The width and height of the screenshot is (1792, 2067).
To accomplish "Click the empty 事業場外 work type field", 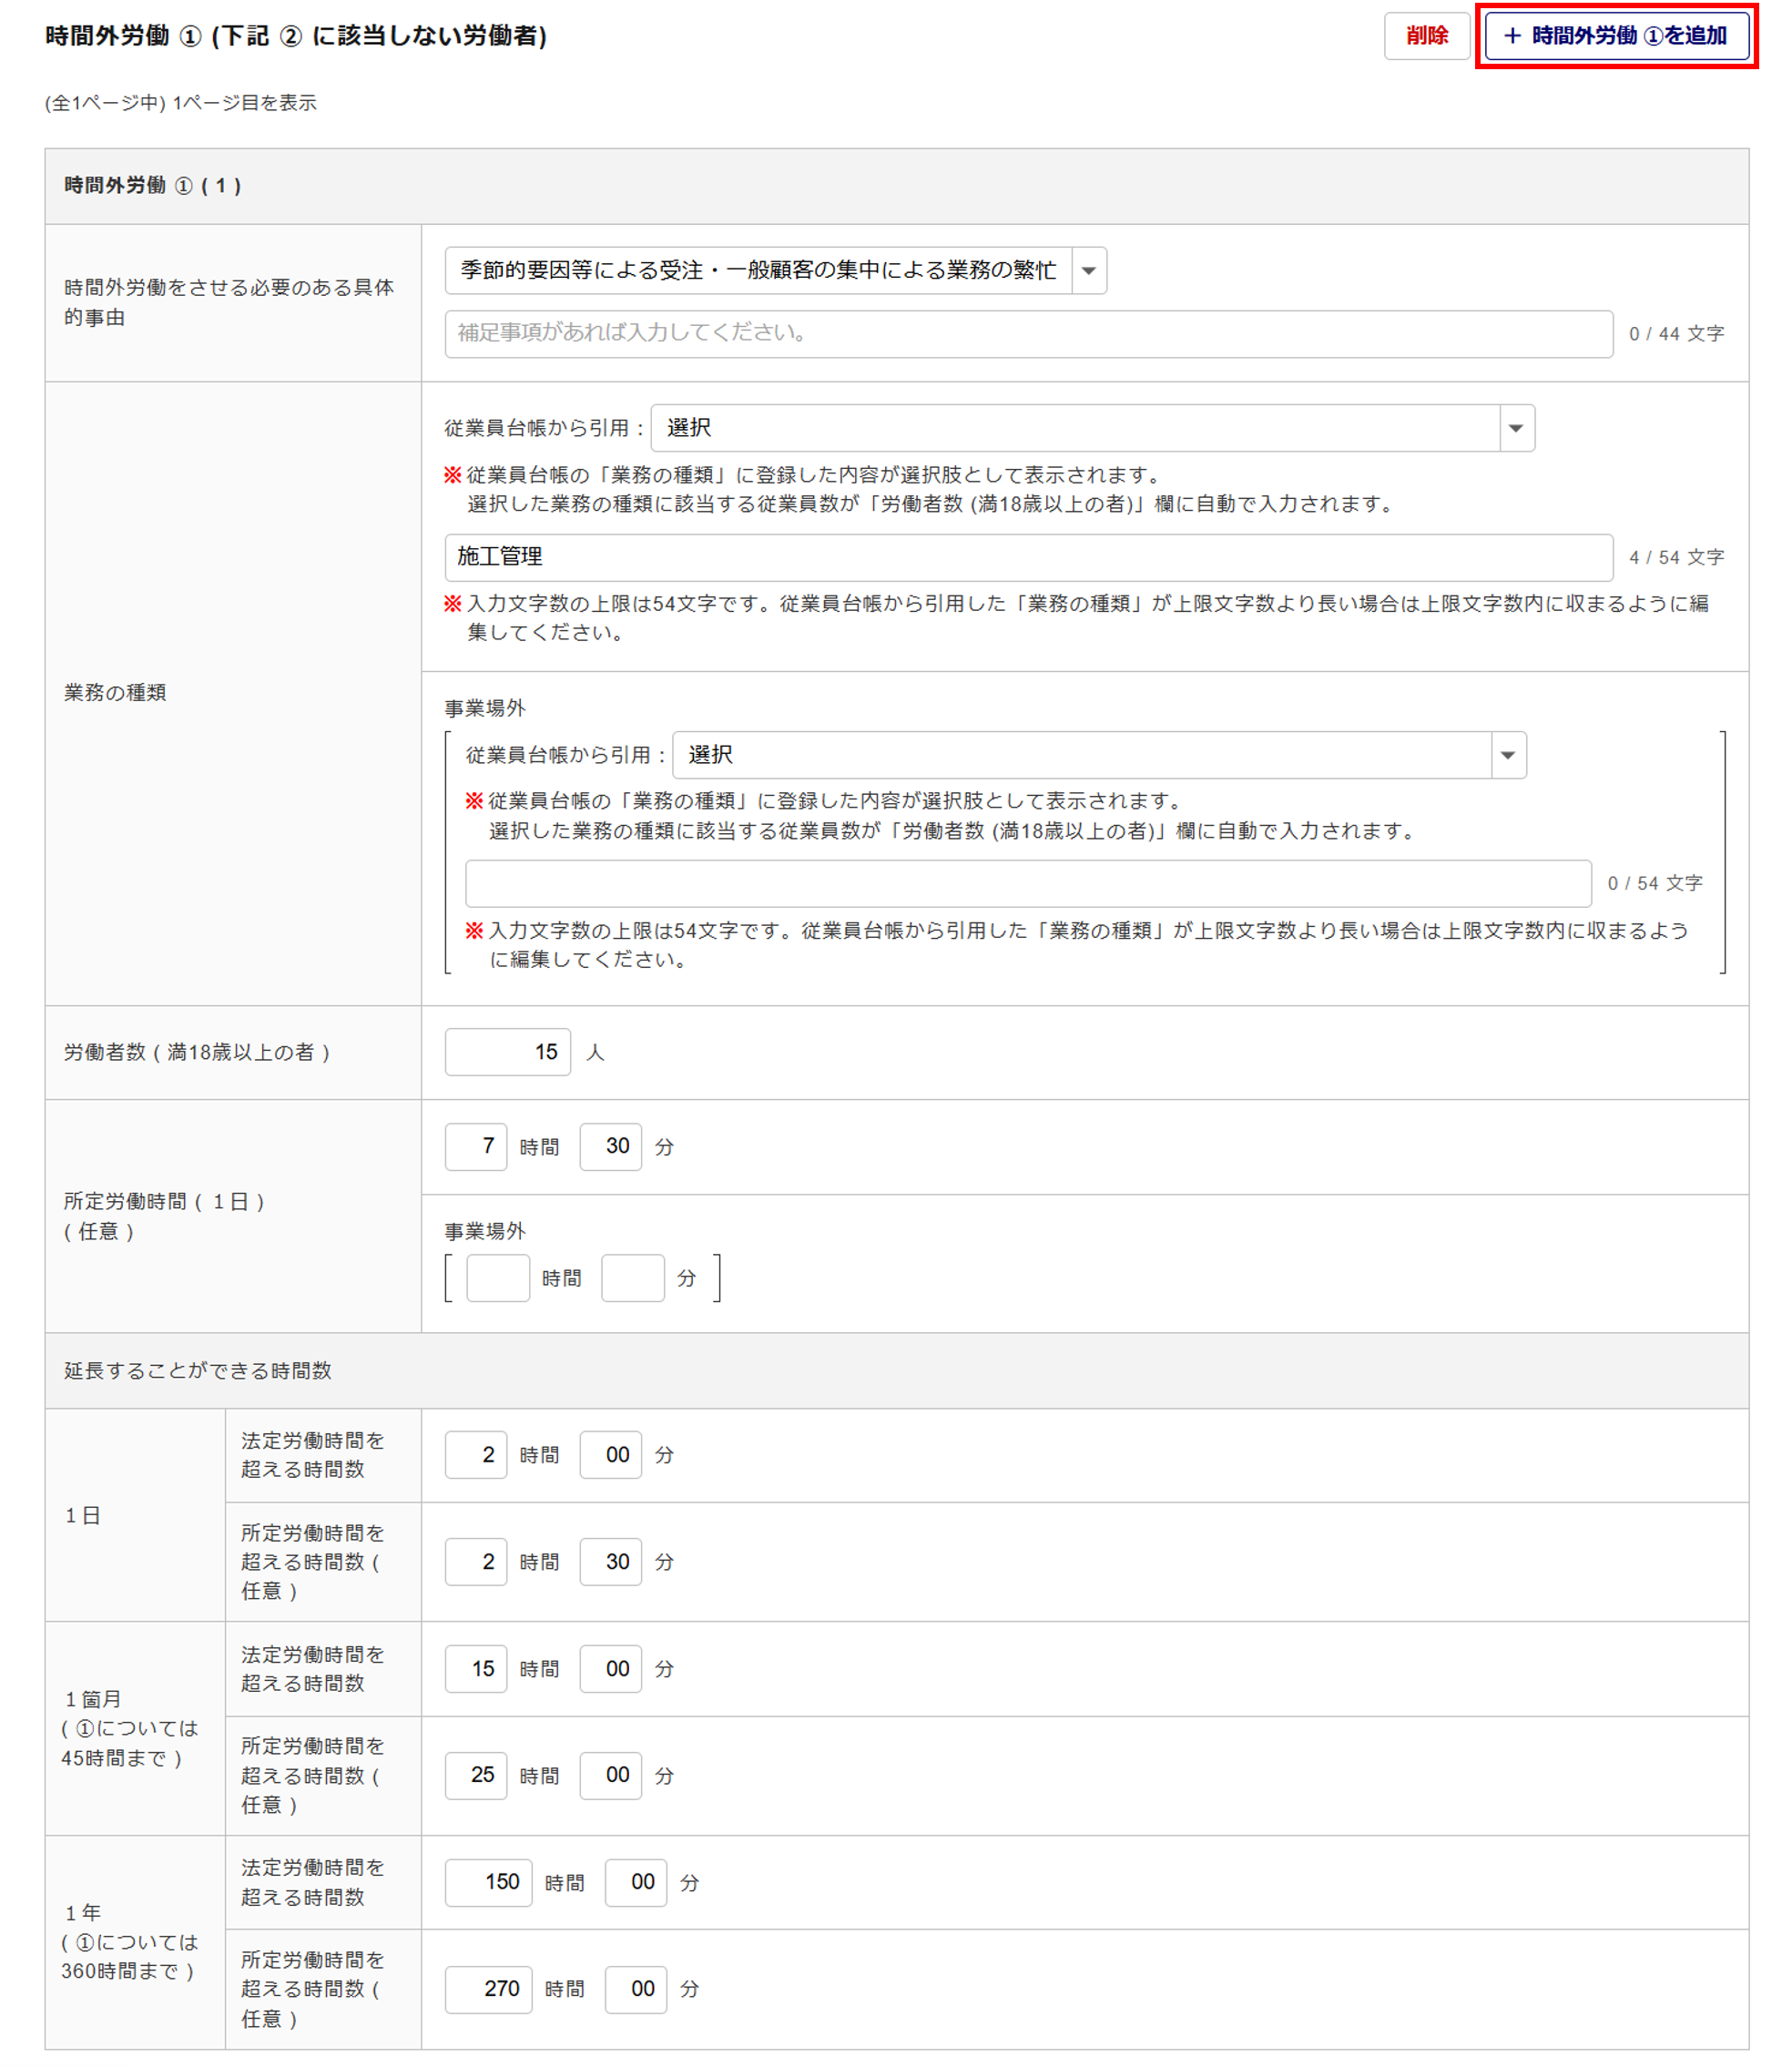I will pos(1028,883).
